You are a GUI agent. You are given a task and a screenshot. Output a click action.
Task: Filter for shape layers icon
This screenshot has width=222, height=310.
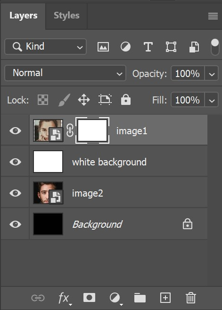tap(171, 47)
